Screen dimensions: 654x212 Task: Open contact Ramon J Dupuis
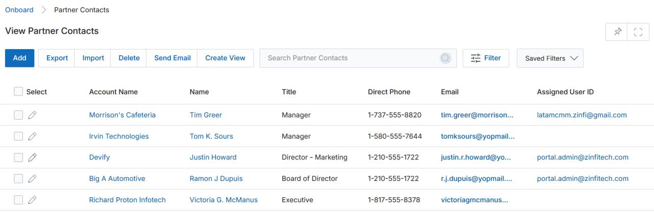(216, 179)
